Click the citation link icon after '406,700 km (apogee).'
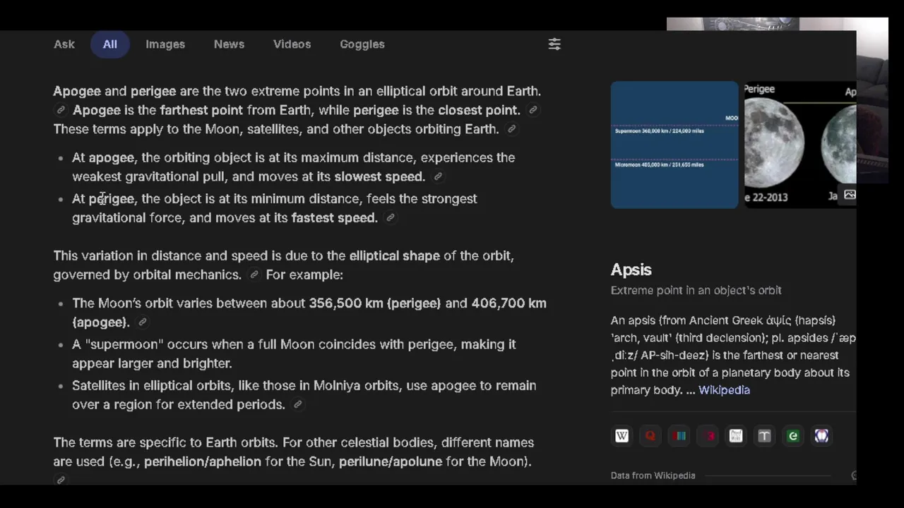 (x=142, y=322)
